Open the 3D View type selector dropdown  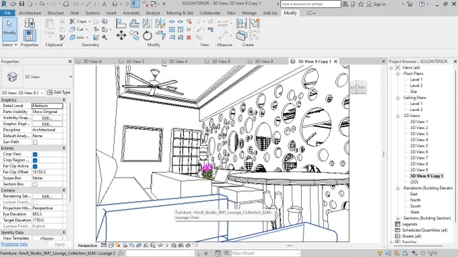71,77
